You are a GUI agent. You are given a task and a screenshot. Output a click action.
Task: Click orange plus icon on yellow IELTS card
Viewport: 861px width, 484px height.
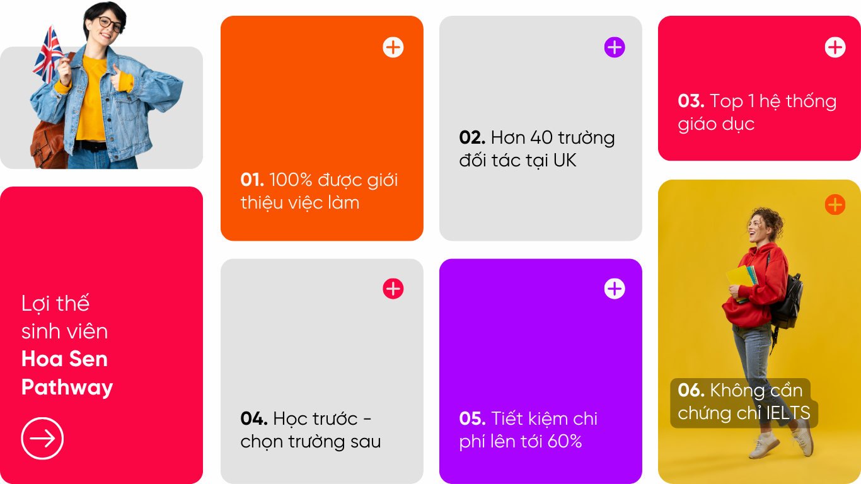tap(835, 205)
